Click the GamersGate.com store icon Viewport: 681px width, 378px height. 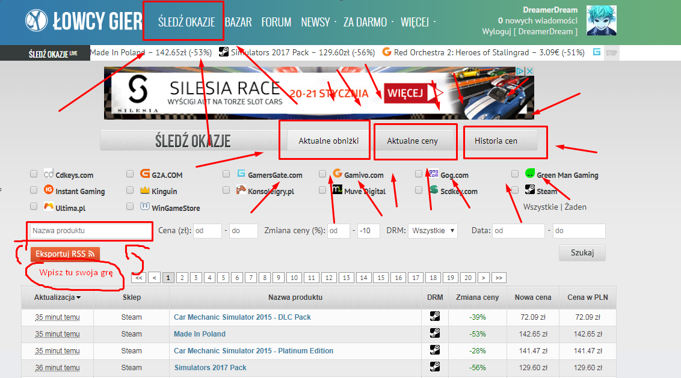tap(241, 174)
